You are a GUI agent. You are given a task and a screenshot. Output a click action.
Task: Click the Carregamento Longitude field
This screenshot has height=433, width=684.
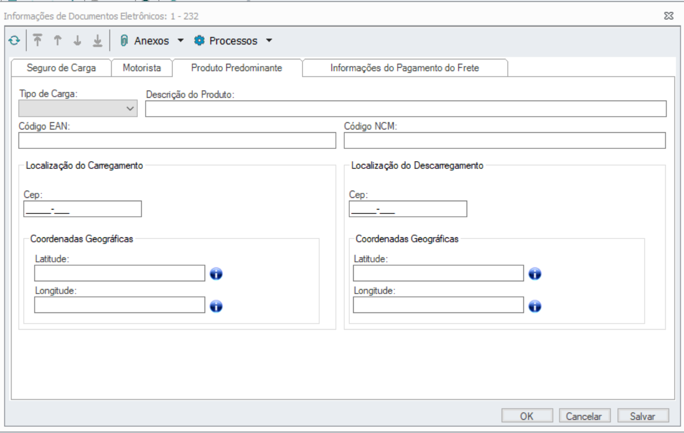(x=120, y=305)
